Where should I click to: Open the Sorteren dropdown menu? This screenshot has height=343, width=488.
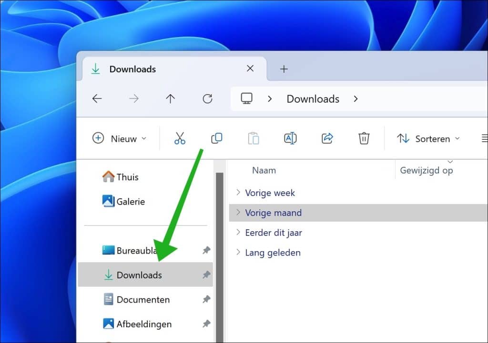[x=428, y=138]
